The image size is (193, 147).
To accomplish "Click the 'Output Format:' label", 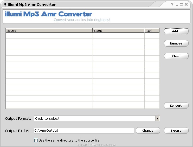I will pyautogui.click(x=18, y=119).
